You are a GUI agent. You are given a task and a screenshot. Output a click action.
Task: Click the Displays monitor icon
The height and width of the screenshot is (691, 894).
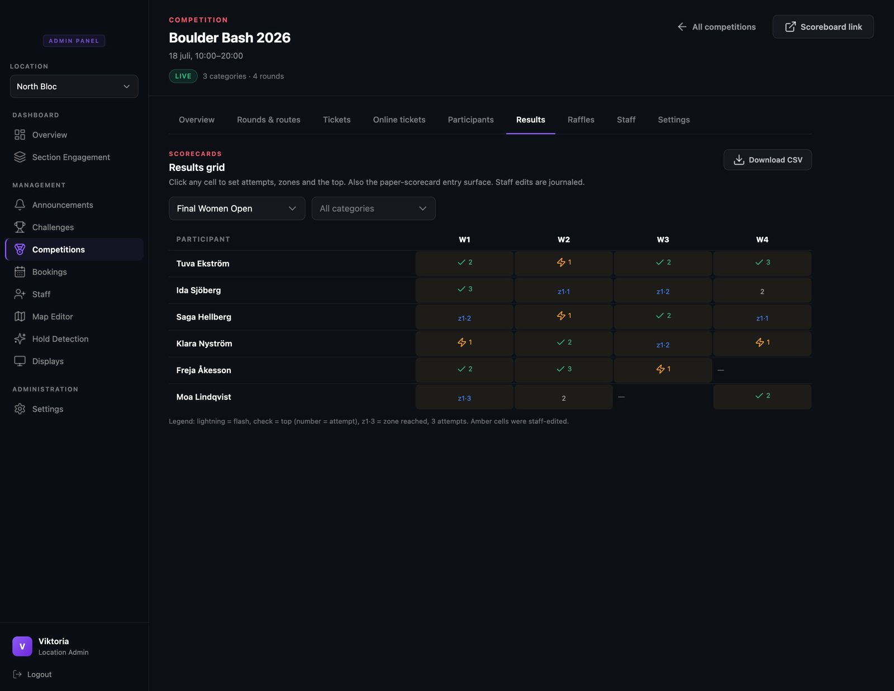pyautogui.click(x=20, y=361)
